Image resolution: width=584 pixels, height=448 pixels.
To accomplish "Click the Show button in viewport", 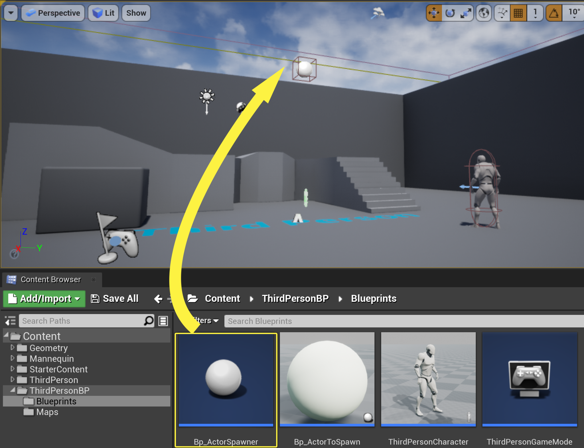I will click(136, 13).
